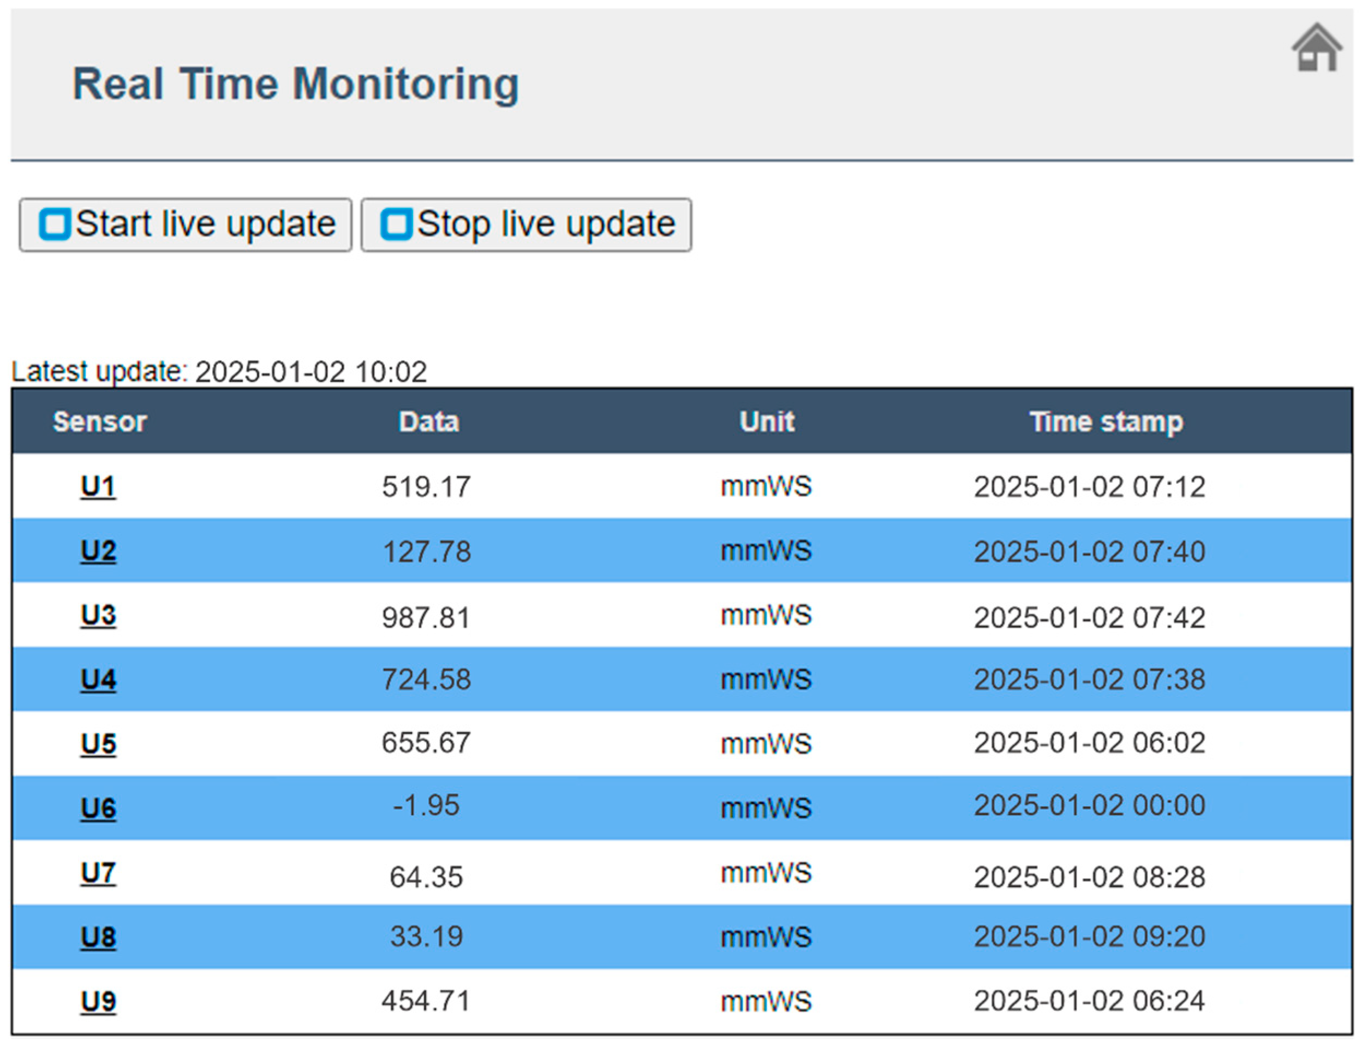Viewport: 1362px width, 1047px height.
Task: Open the U6 sensor link
Action: coord(98,808)
